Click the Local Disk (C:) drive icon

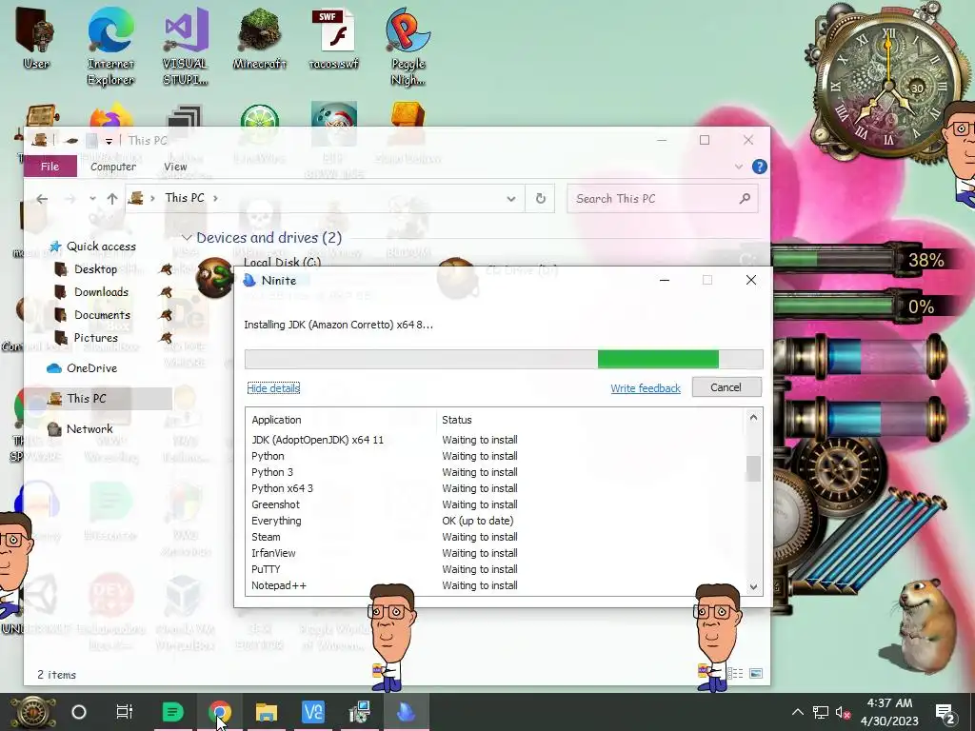(x=214, y=277)
